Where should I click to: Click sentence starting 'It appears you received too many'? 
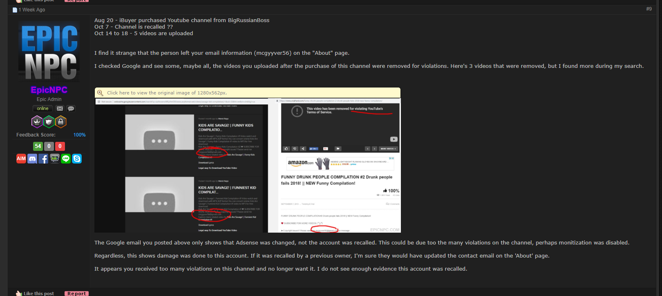point(281,269)
